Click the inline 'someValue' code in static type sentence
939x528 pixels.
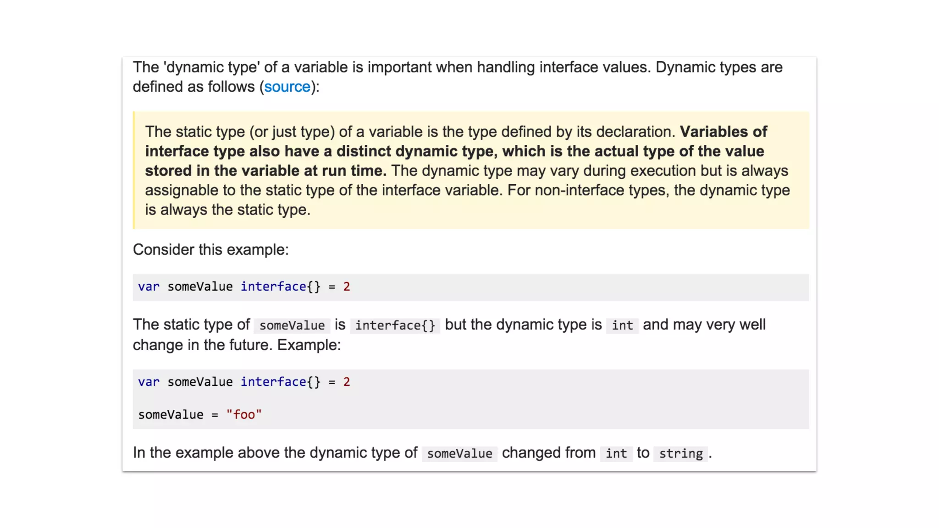coord(292,325)
